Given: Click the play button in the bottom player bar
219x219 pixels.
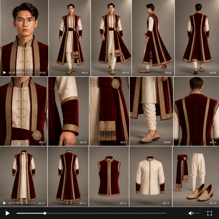Looking at the screenshot, I should [8, 213].
